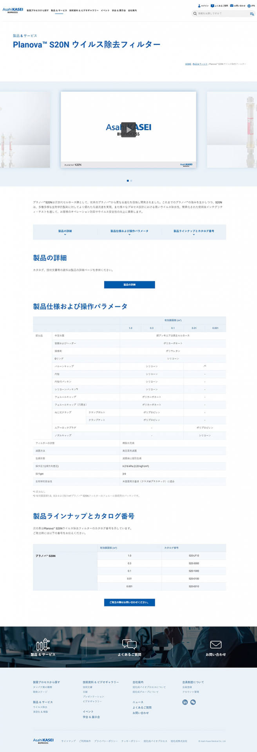Open イベント header menu
This screenshot has width=257, height=752.
point(105,11)
